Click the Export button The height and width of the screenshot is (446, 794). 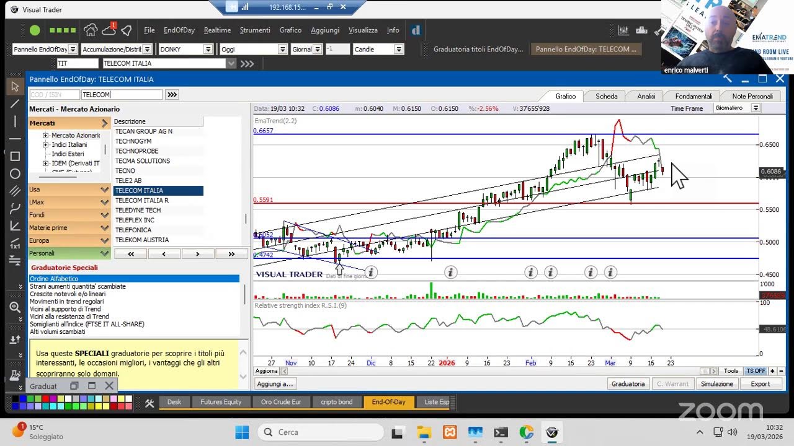(761, 384)
